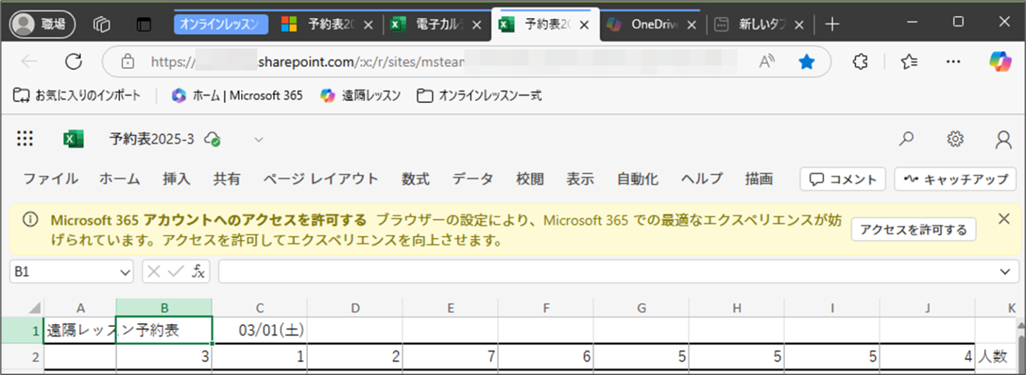Select the cell showing 03/01(土)
1026x375 pixels.
coord(259,330)
